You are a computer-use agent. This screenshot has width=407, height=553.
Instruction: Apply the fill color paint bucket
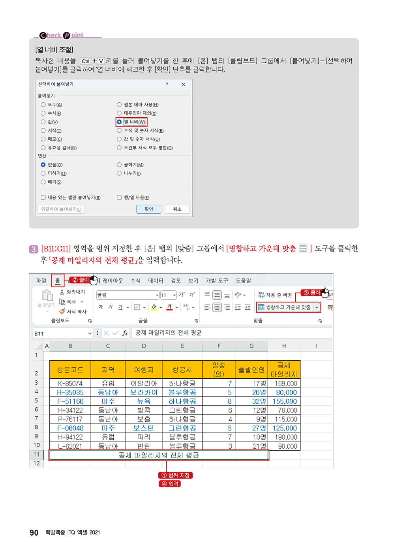(x=154, y=307)
